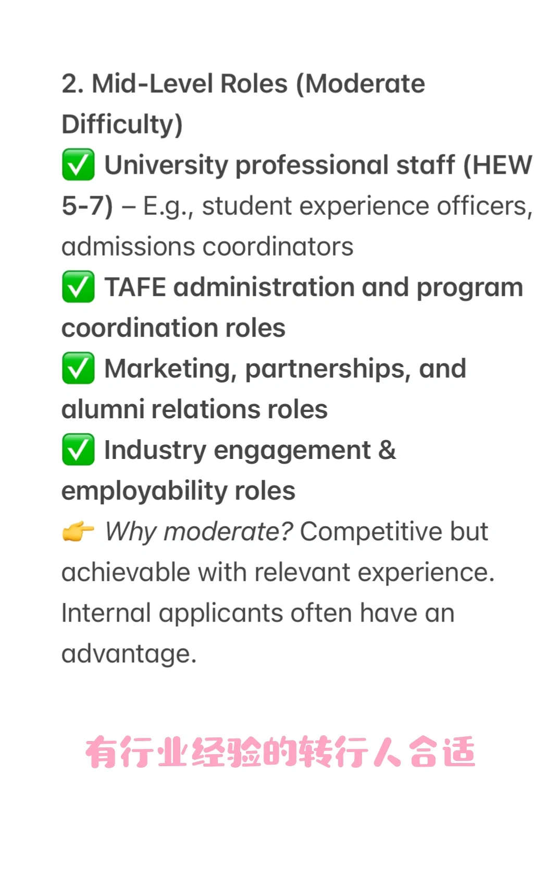Click the green checkmark beside TAFE administration
The height and width of the screenshot is (872, 560).
click(78, 287)
